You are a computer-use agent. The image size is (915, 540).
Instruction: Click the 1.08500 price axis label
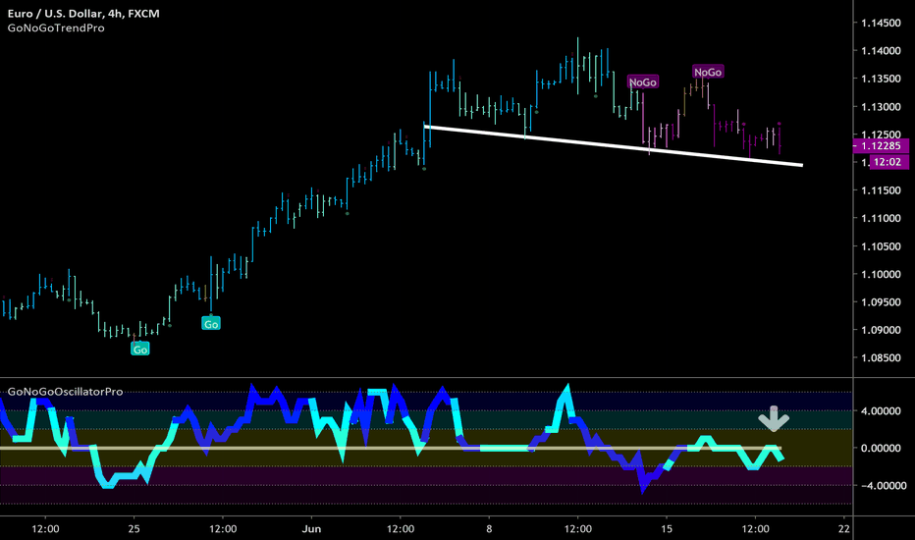882,357
